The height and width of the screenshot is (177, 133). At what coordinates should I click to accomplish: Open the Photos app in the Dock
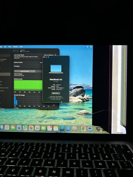point(31,128)
